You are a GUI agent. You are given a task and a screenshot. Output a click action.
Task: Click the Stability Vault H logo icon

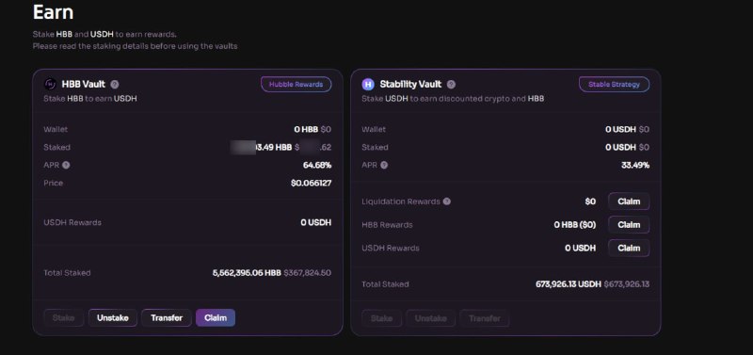click(x=368, y=85)
